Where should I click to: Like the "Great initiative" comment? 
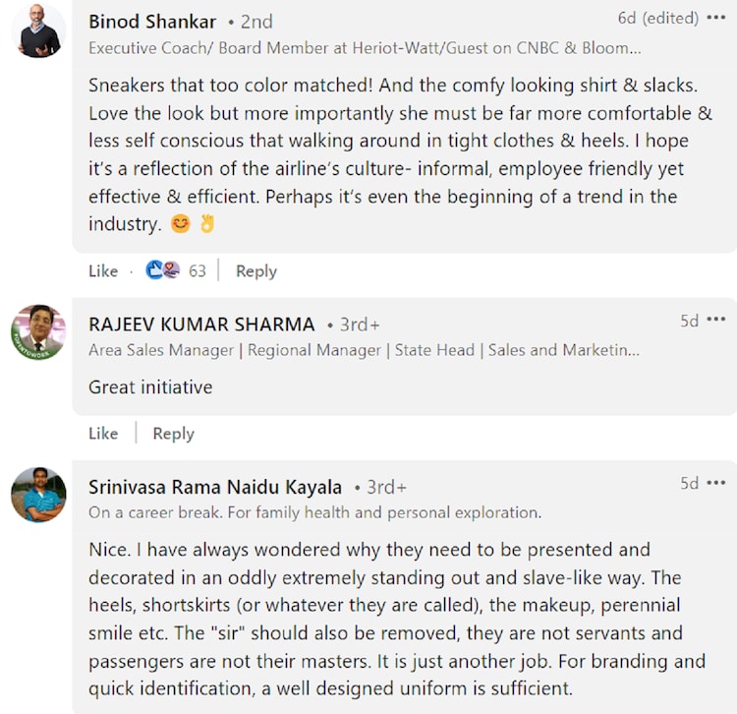pos(103,434)
